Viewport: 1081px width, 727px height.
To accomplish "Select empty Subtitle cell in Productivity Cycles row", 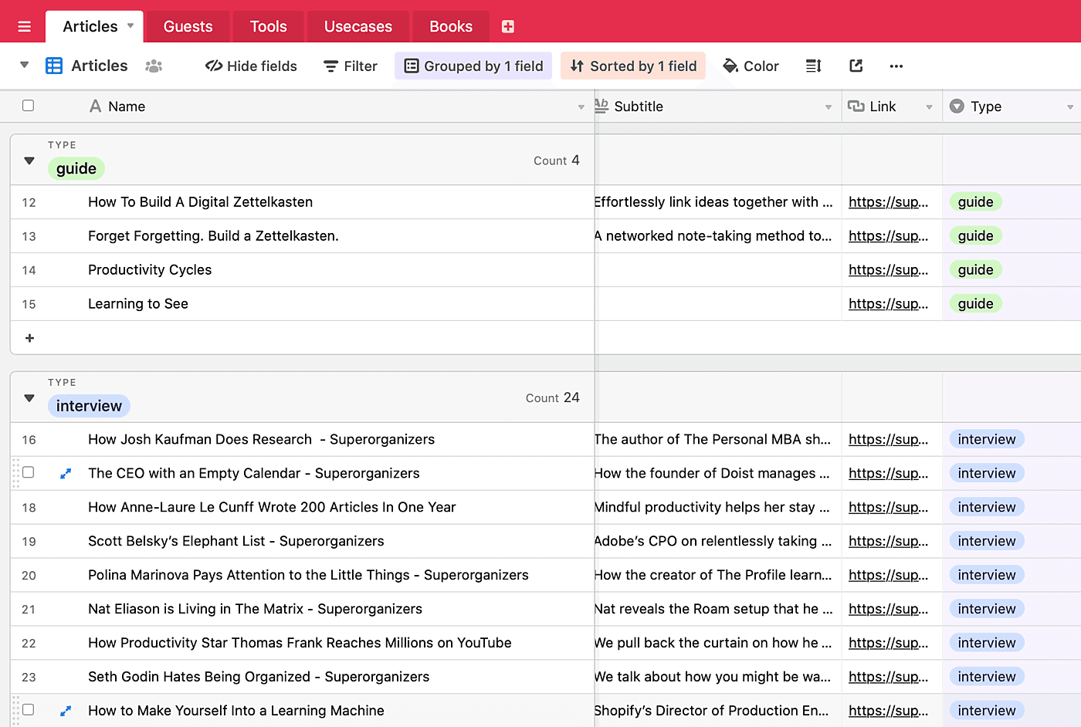I will coord(718,270).
